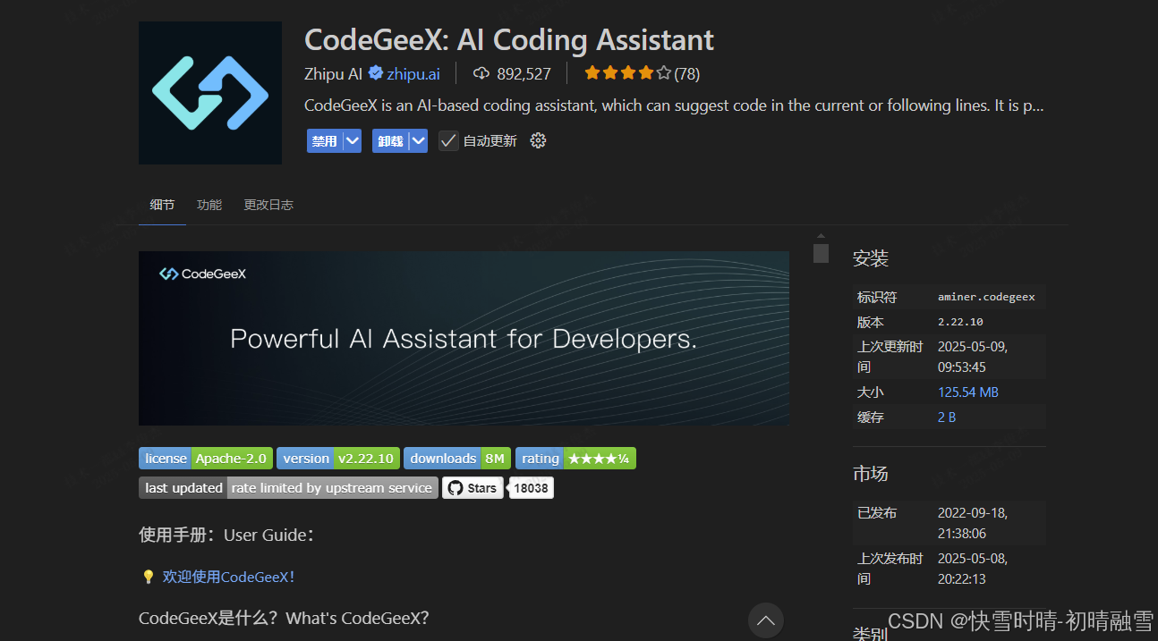This screenshot has height=641, width=1158.
Task: Click the small CodeGeeX logo in the banner
Action: coord(202,274)
